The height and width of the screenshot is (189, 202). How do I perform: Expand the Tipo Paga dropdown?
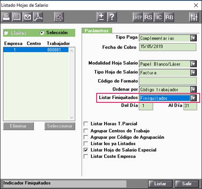[193, 38]
